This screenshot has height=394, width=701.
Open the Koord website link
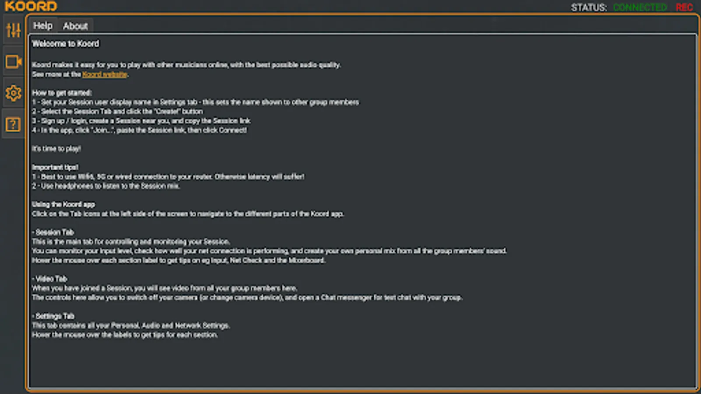(105, 74)
